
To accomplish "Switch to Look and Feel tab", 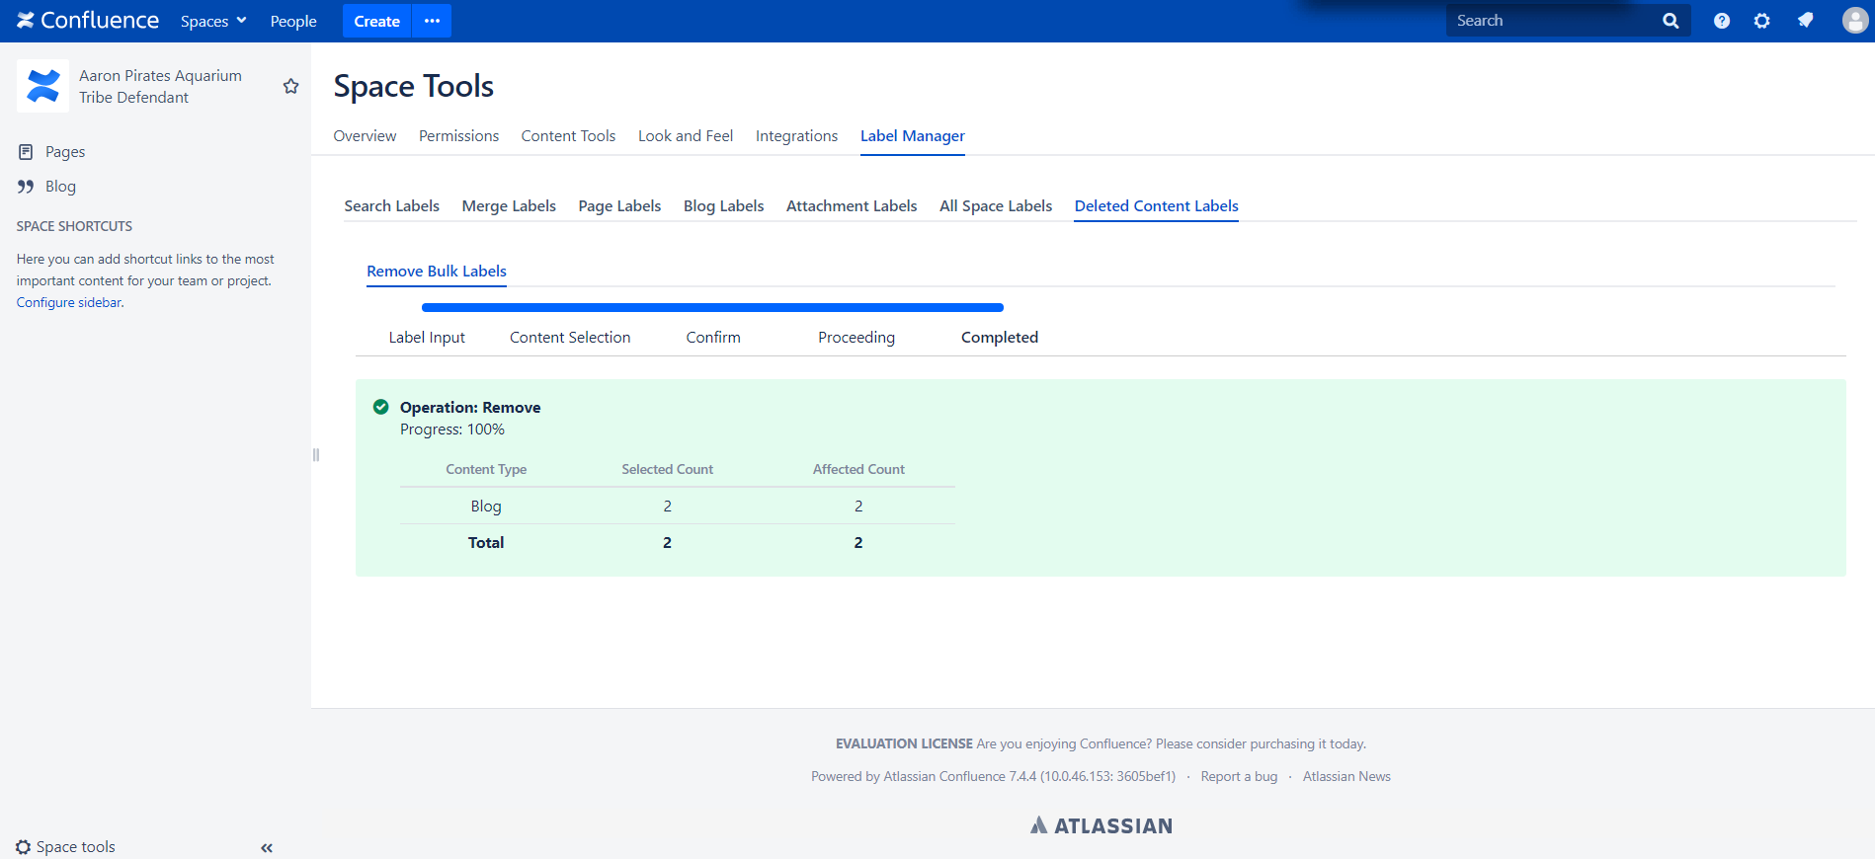I will coord(686,136).
